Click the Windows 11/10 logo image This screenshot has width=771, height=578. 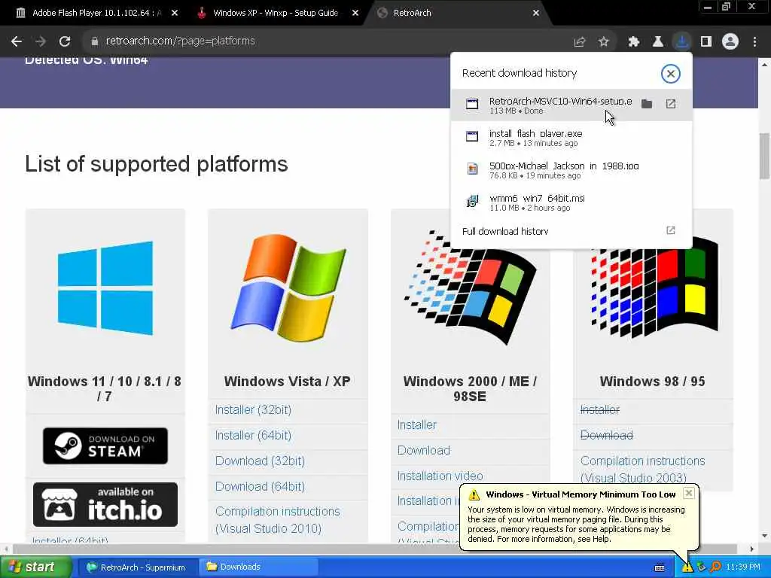(x=105, y=288)
